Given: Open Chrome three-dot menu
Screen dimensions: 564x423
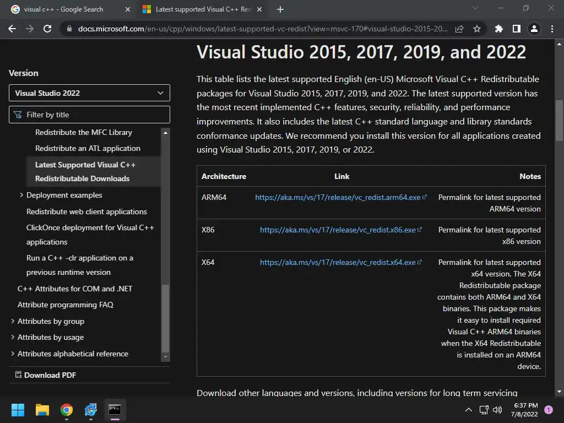Looking at the screenshot, I should (x=552, y=29).
